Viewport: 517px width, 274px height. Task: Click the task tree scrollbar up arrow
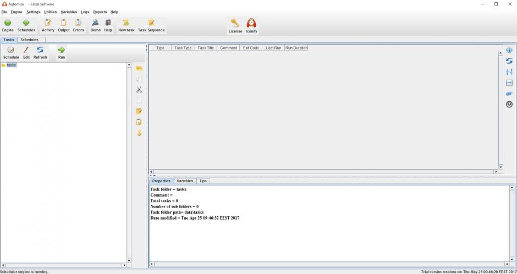(x=129, y=65)
